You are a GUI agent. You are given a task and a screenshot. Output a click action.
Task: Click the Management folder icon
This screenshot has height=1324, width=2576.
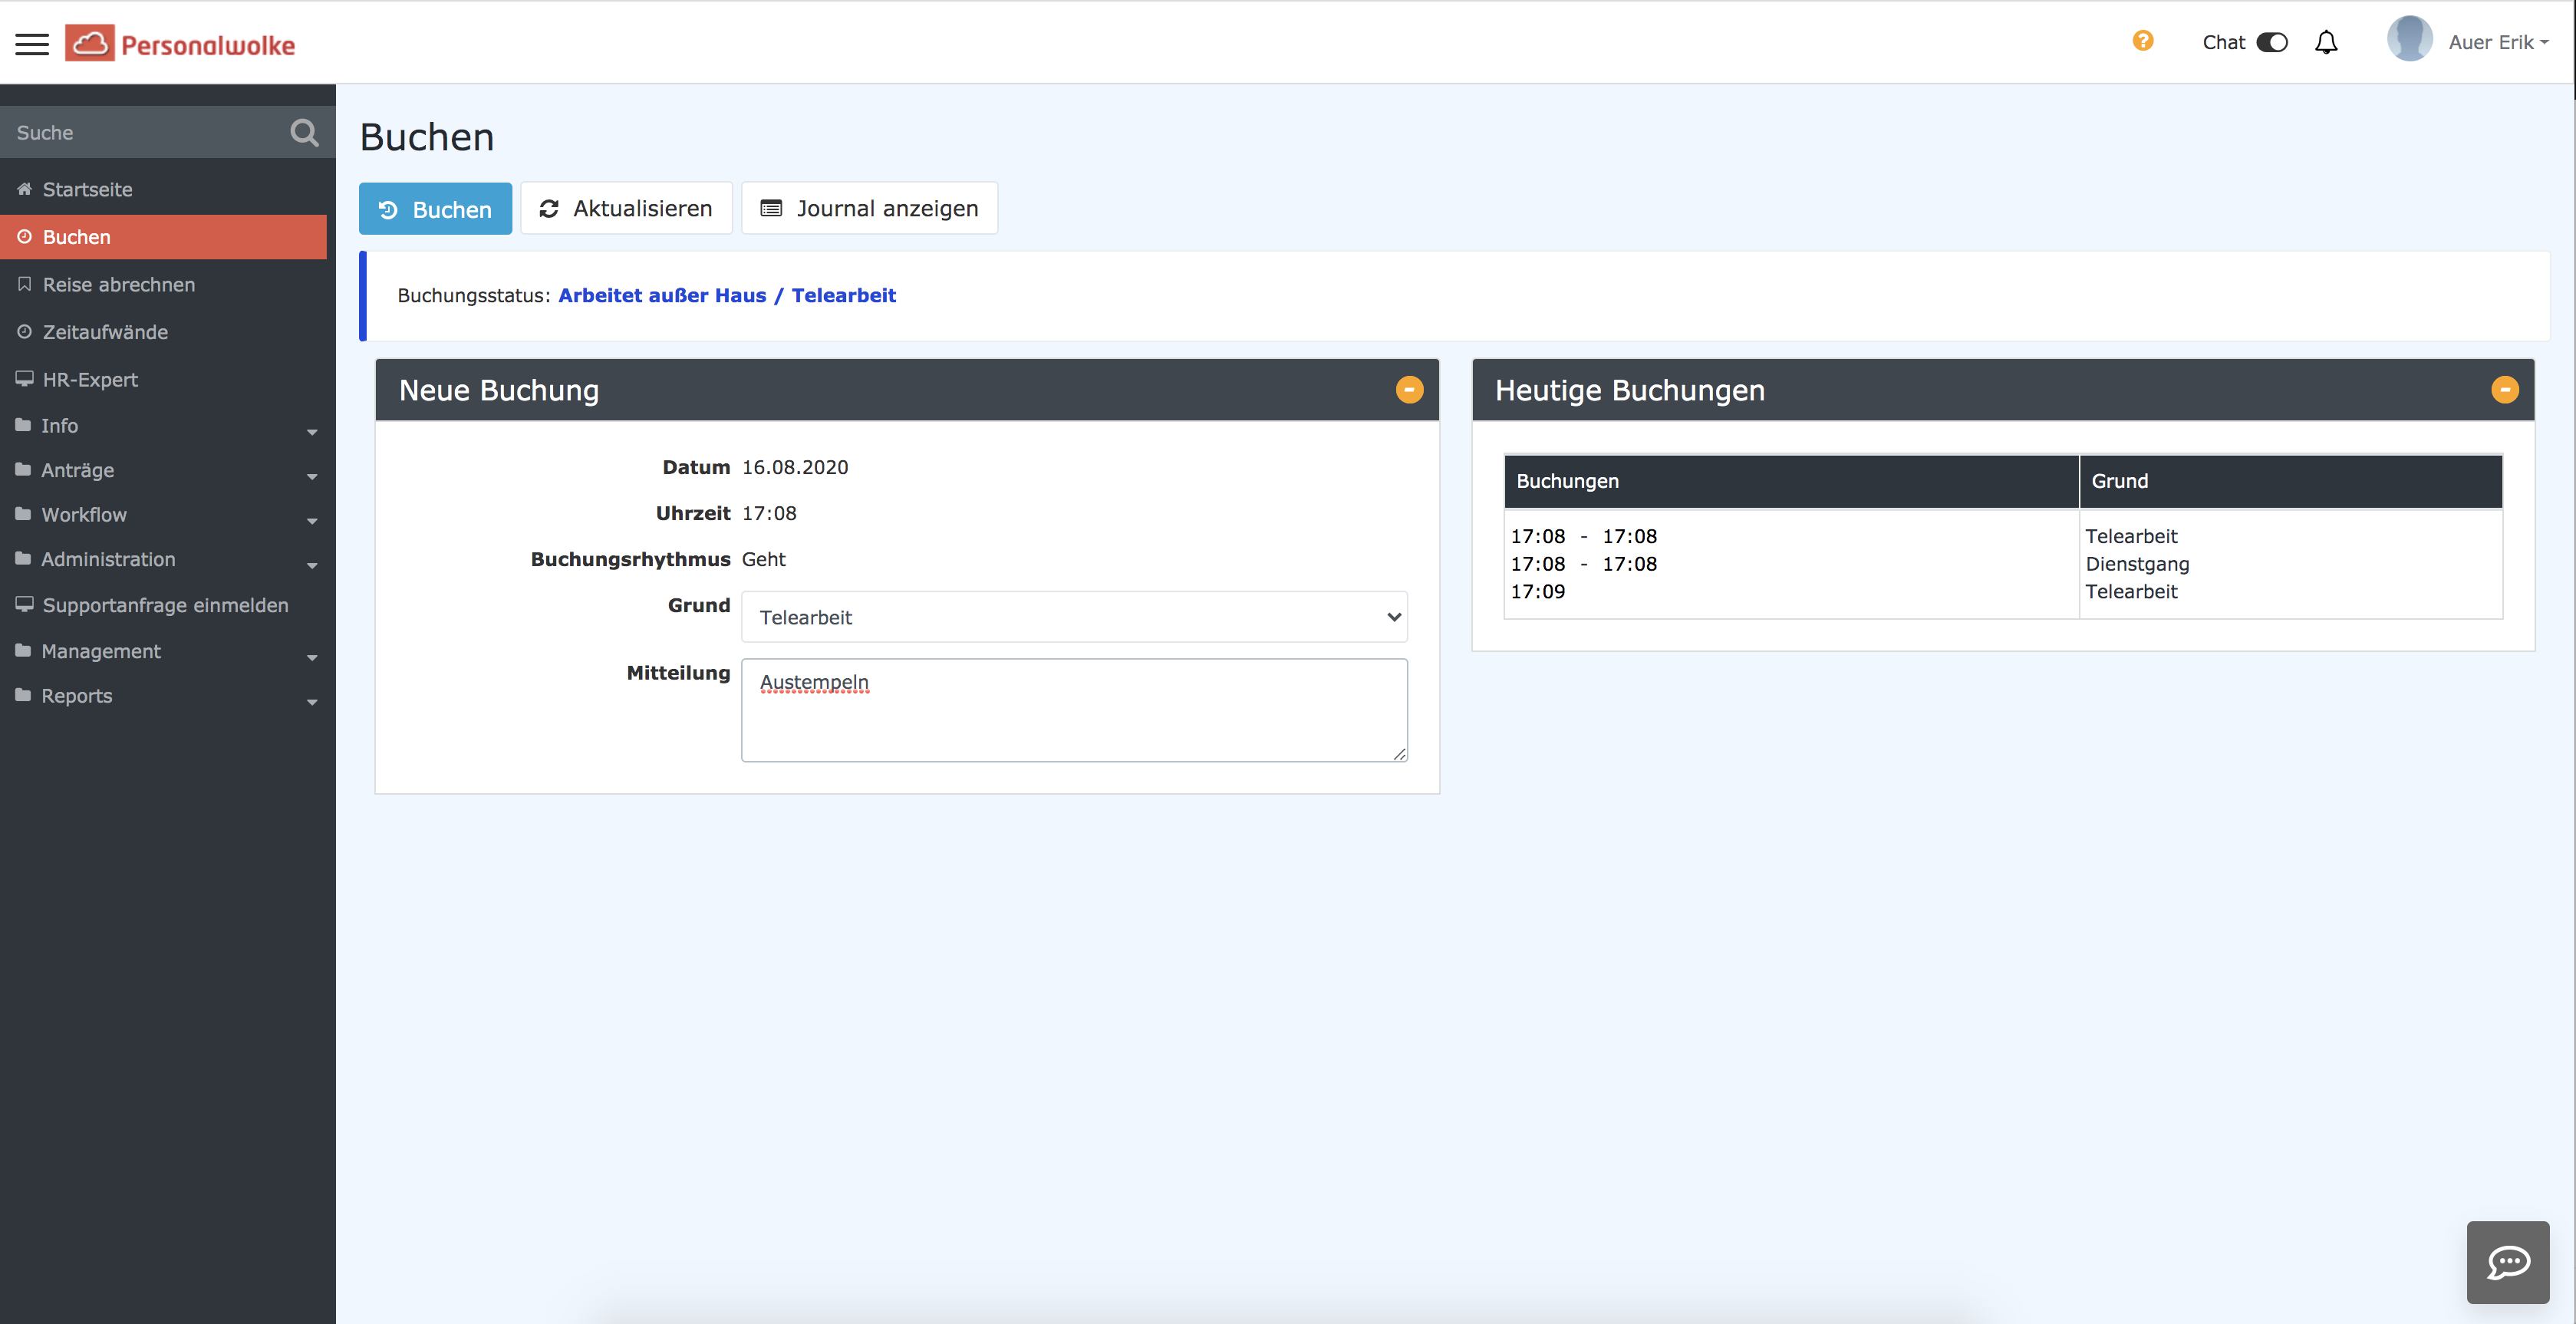(x=23, y=650)
